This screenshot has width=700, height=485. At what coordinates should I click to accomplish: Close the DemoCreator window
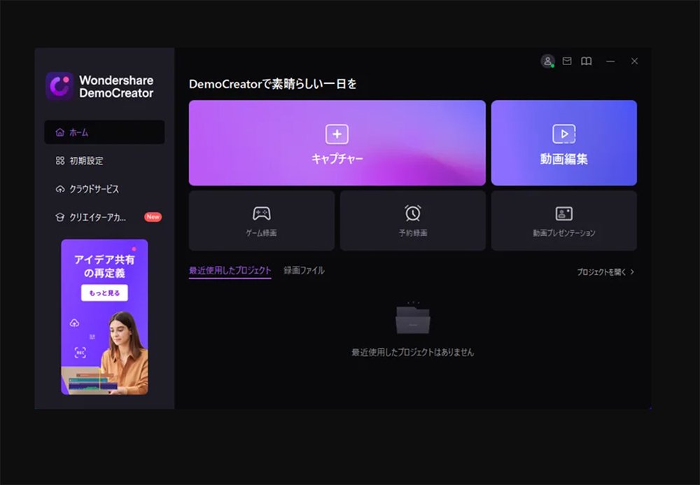click(x=634, y=61)
